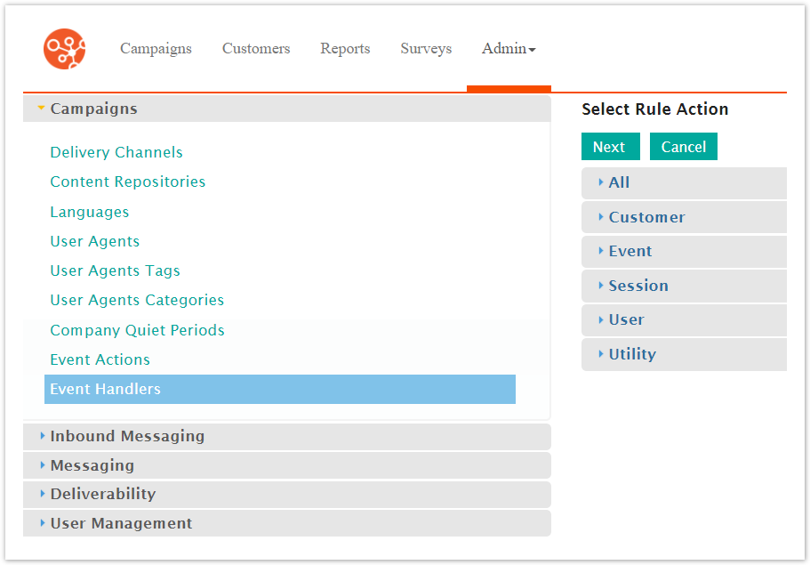Open the Event Actions link
810x565 pixels.
pyautogui.click(x=100, y=359)
